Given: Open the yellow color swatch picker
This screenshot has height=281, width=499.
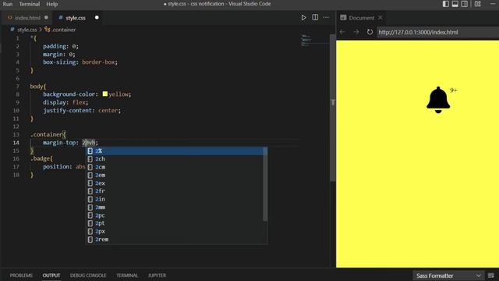Looking at the screenshot, I should [x=105, y=94].
